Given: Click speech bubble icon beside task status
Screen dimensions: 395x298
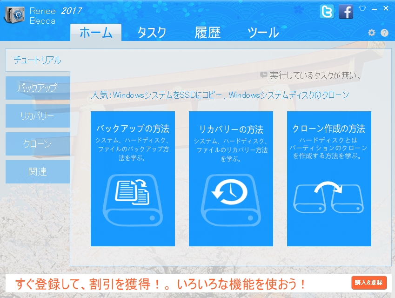Looking at the screenshot, I should tap(263, 74).
